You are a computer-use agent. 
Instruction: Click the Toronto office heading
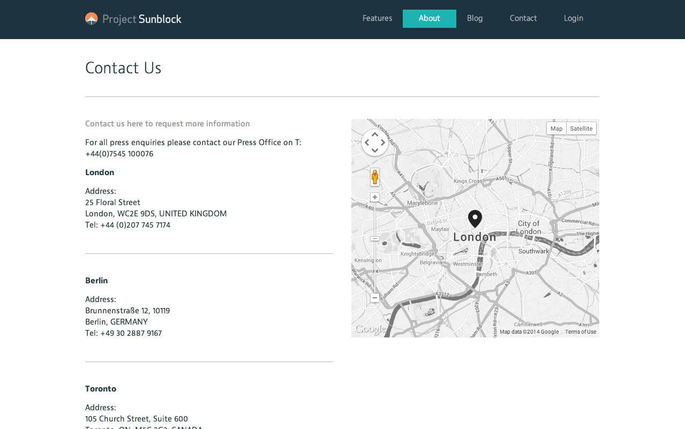(x=101, y=389)
